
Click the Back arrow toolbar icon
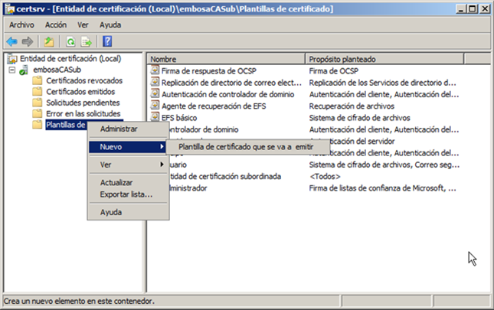[11, 41]
